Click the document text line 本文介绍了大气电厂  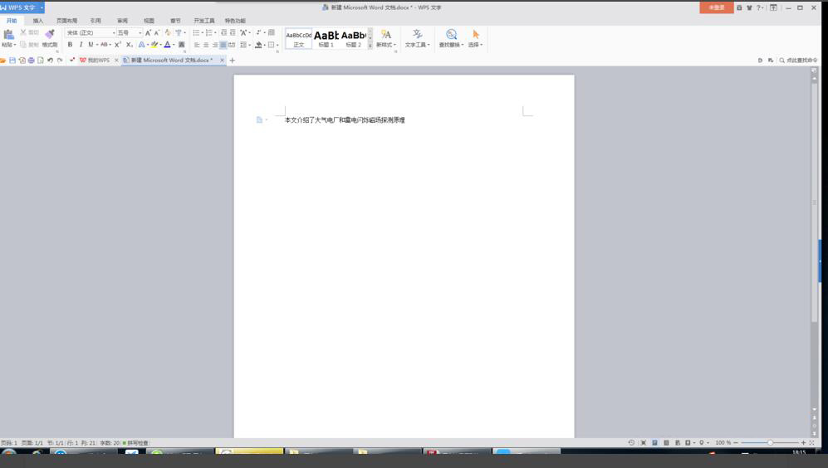[x=345, y=120]
